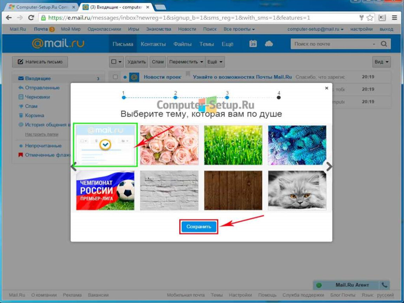
Task: Click the Сохранить button
Action: point(198,227)
